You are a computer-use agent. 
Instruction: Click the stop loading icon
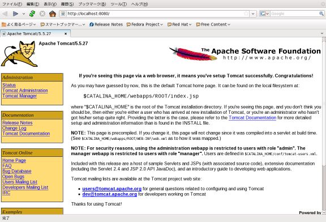42,14
